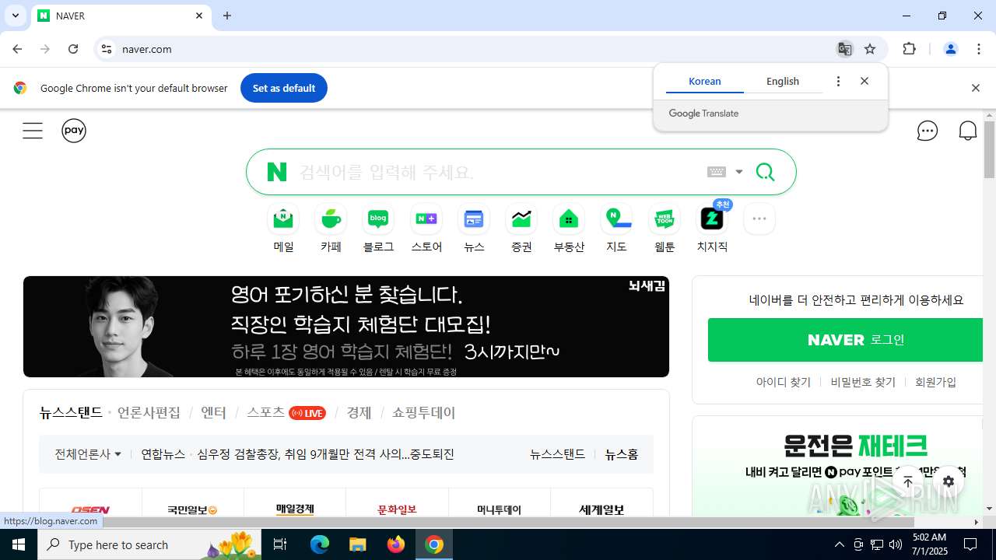Click the search input field
This screenshot has width=996, height=560.
click(498, 172)
